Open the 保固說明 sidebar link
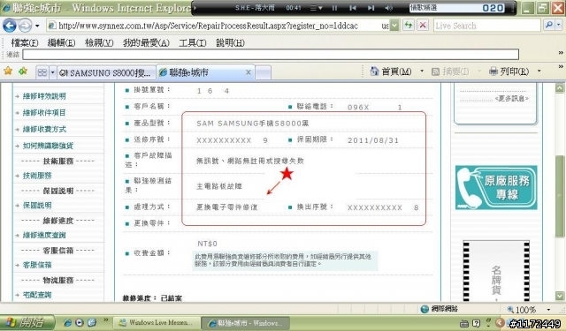 click(x=37, y=206)
